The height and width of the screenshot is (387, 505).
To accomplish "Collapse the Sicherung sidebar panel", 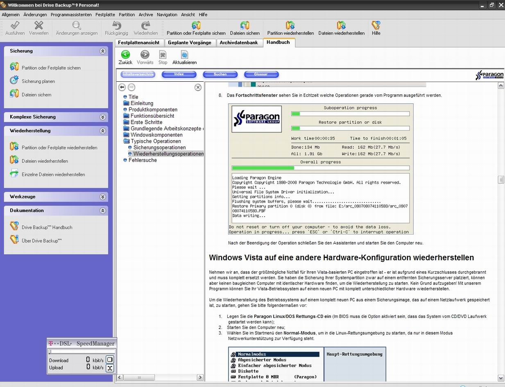I will point(103,51).
